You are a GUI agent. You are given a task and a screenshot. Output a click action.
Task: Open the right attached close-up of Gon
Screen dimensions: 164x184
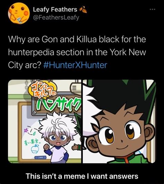[x=119, y=122]
